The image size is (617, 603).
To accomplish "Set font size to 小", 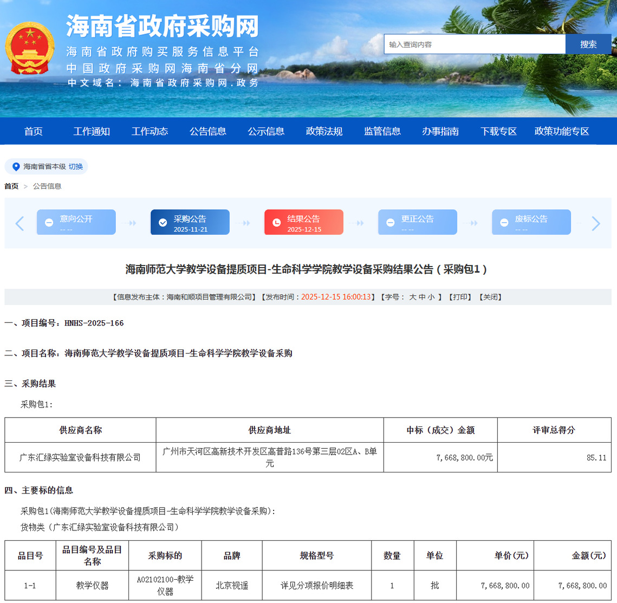I will 431,297.
